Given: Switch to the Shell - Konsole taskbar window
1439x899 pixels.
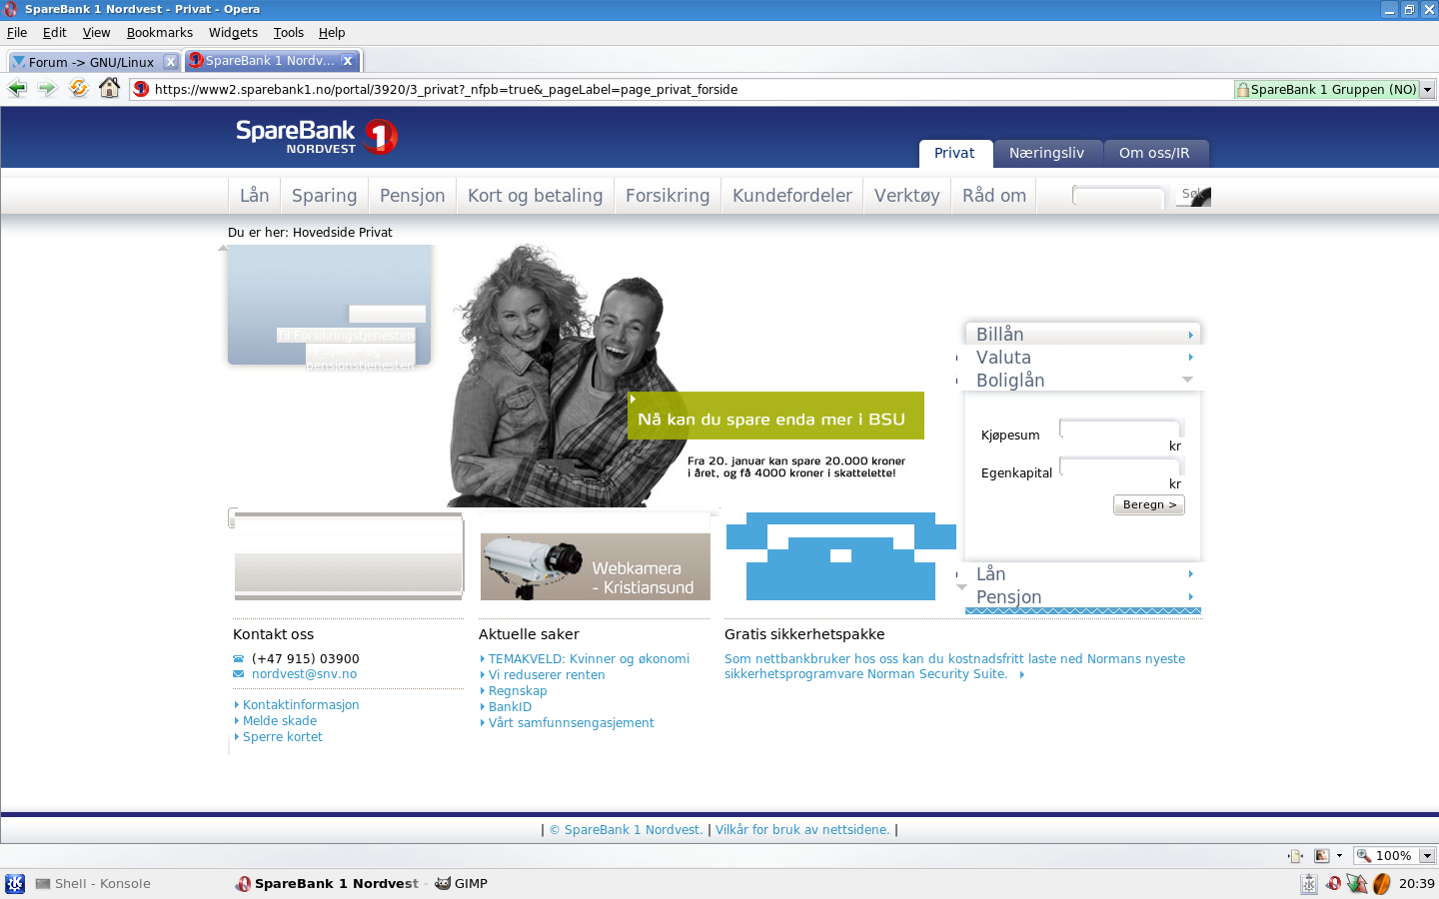Looking at the screenshot, I should (x=93, y=884).
